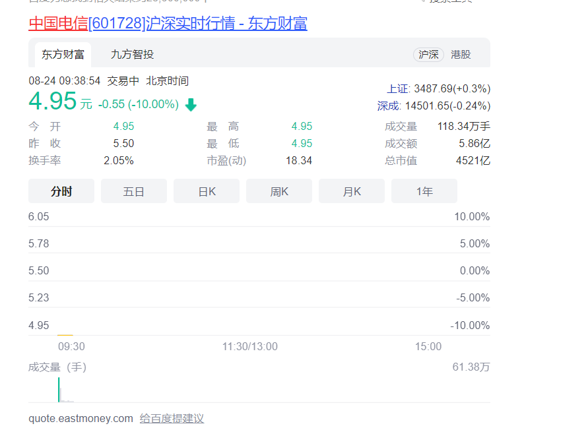Click the 10.00% upper limit axis label
Viewport: 588px width, 428px height.
472,216
